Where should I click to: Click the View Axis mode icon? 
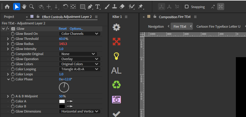[177, 7]
